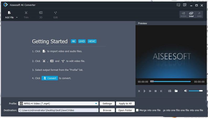The height and width of the screenshot is (118, 208).
Task: Enable Merge into one file checkbox
Action: (137, 110)
